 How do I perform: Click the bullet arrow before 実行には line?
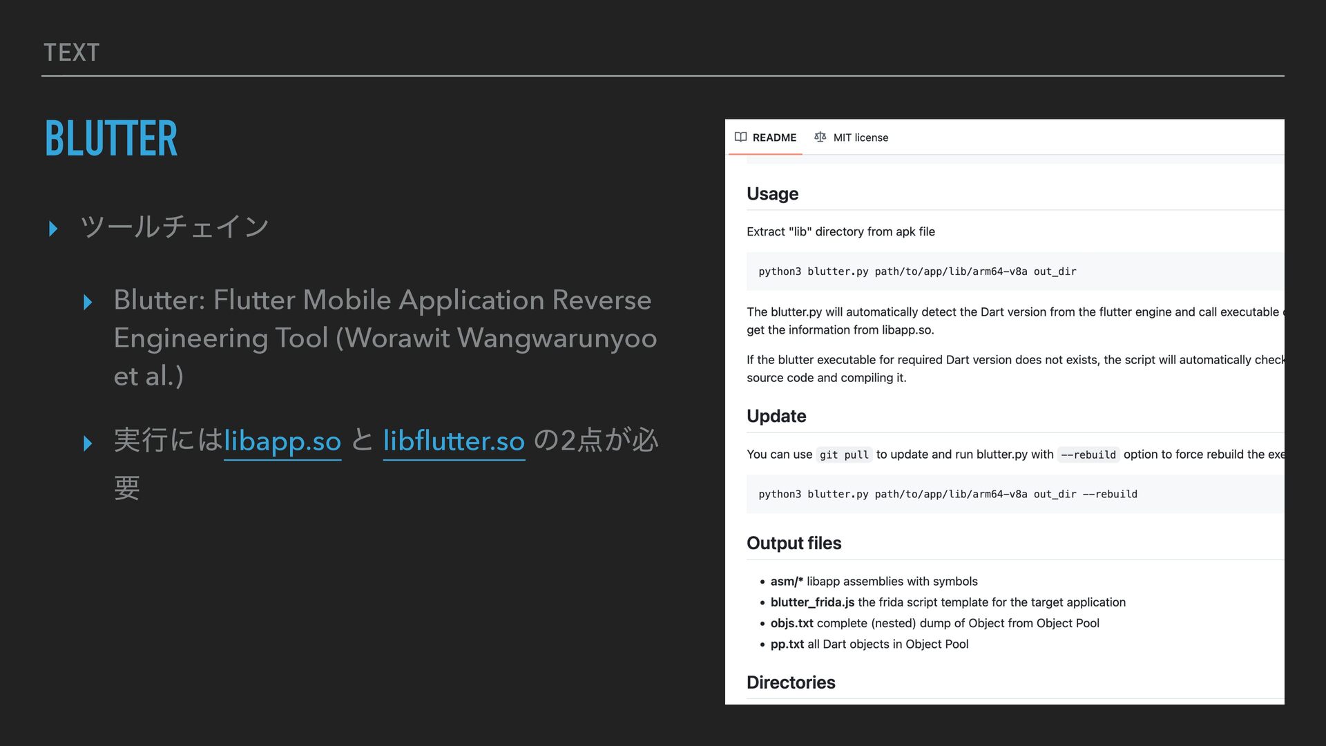(x=87, y=443)
